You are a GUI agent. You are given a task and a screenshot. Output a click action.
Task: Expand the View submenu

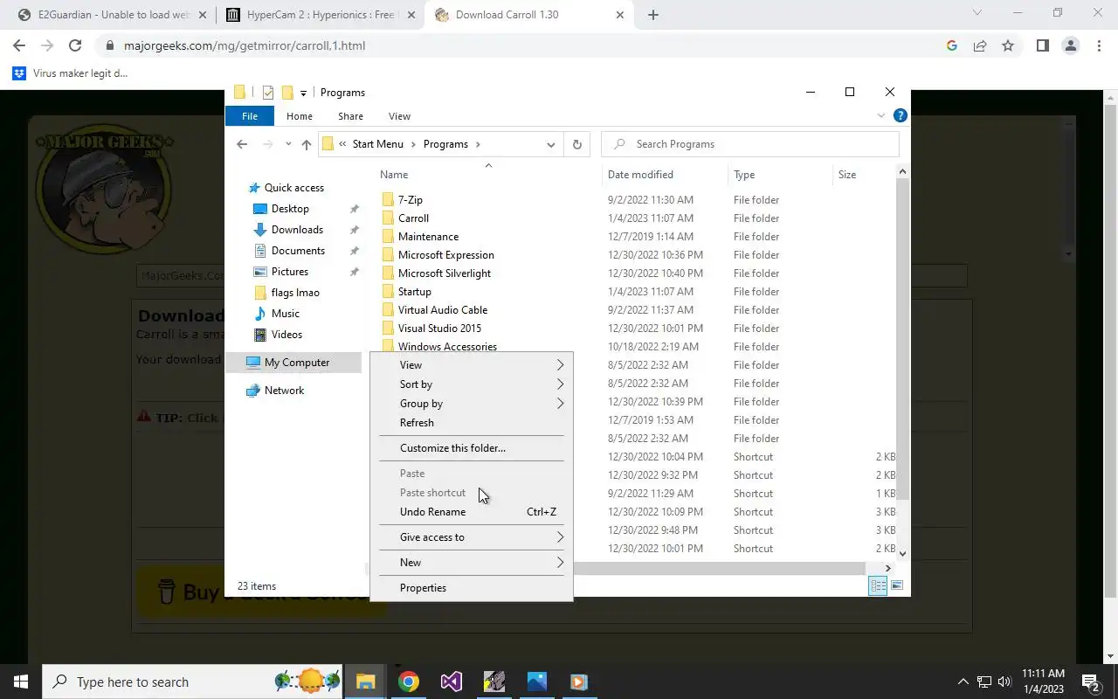[x=473, y=365]
